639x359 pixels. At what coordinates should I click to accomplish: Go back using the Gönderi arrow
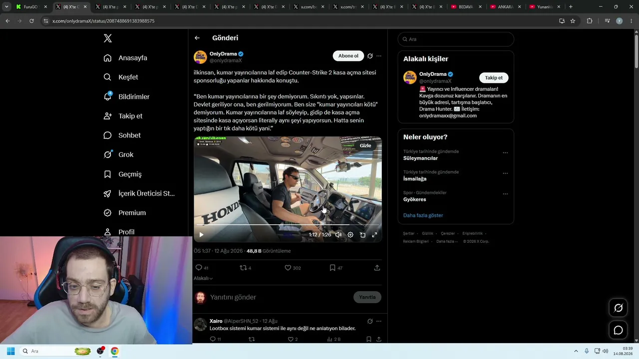[197, 38]
